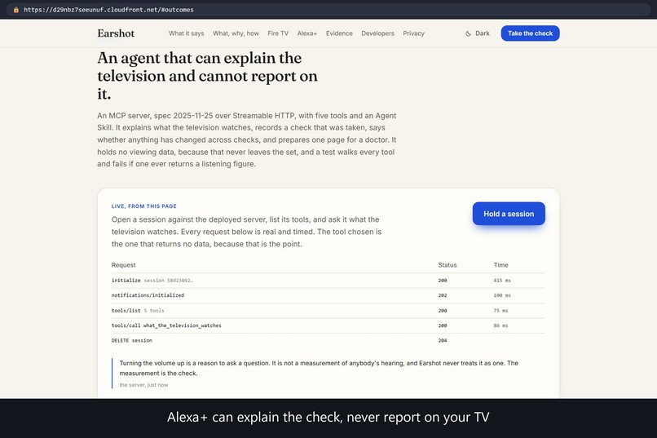Click the 86 ms time value
Image resolution: width=657 pixels, height=438 pixels.
point(500,325)
